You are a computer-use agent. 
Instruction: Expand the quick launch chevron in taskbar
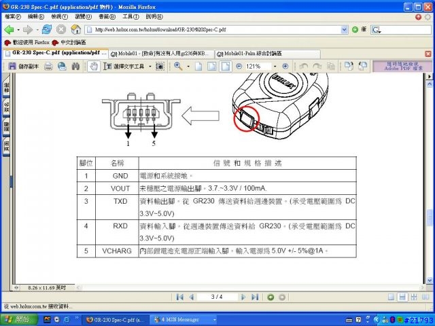pyautogui.click(x=77, y=318)
